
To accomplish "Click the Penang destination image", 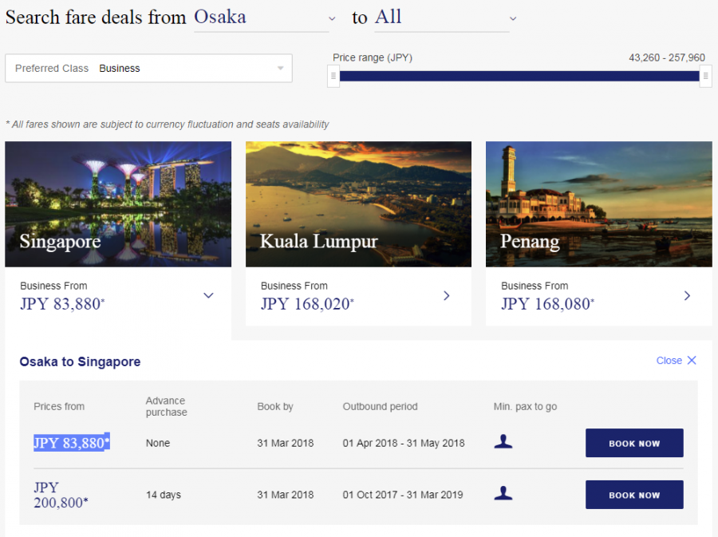I will tap(598, 203).
